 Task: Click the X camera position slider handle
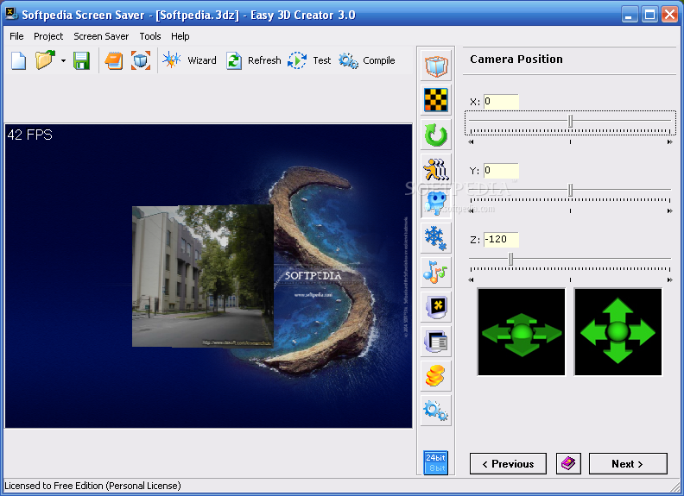point(570,121)
